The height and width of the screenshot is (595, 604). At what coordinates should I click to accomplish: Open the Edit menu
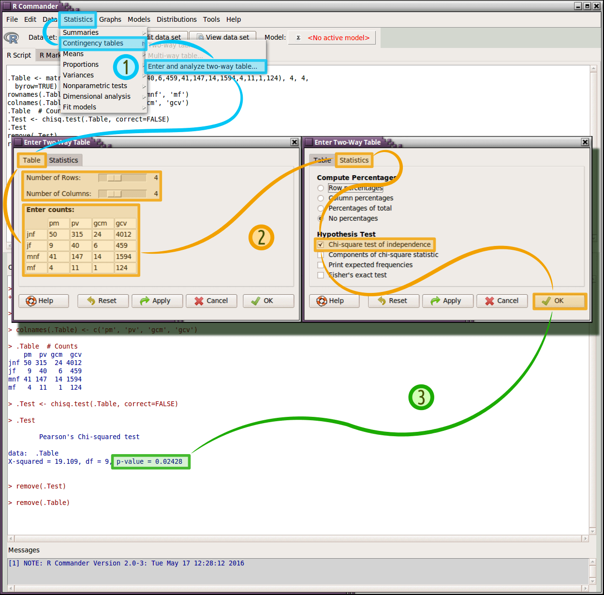tap(30, 19)
